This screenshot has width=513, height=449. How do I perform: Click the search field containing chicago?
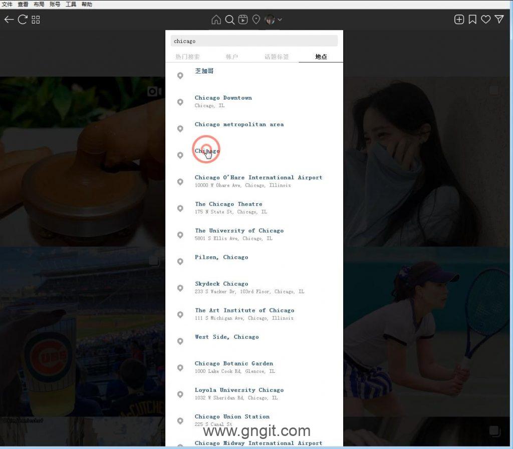pos(254,41)
